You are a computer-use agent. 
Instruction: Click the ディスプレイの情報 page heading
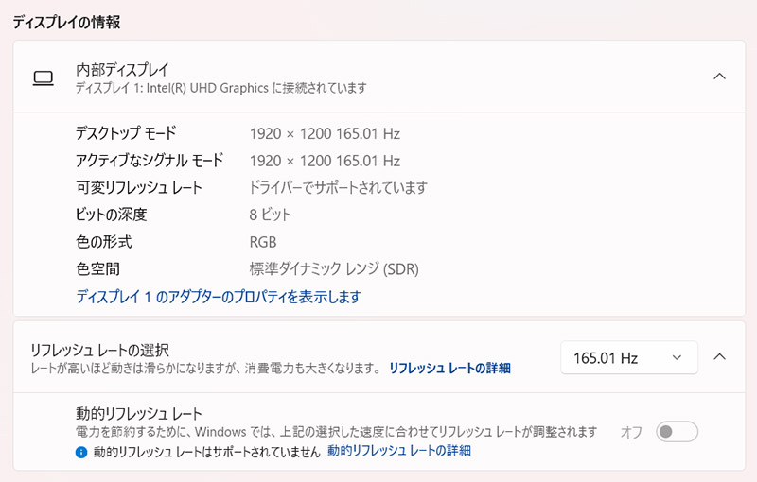[65, 22]
